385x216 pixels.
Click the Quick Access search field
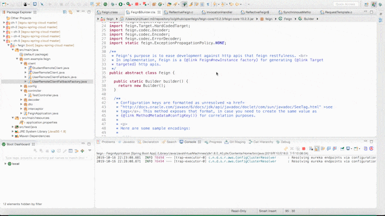click(x=345, y=4)
